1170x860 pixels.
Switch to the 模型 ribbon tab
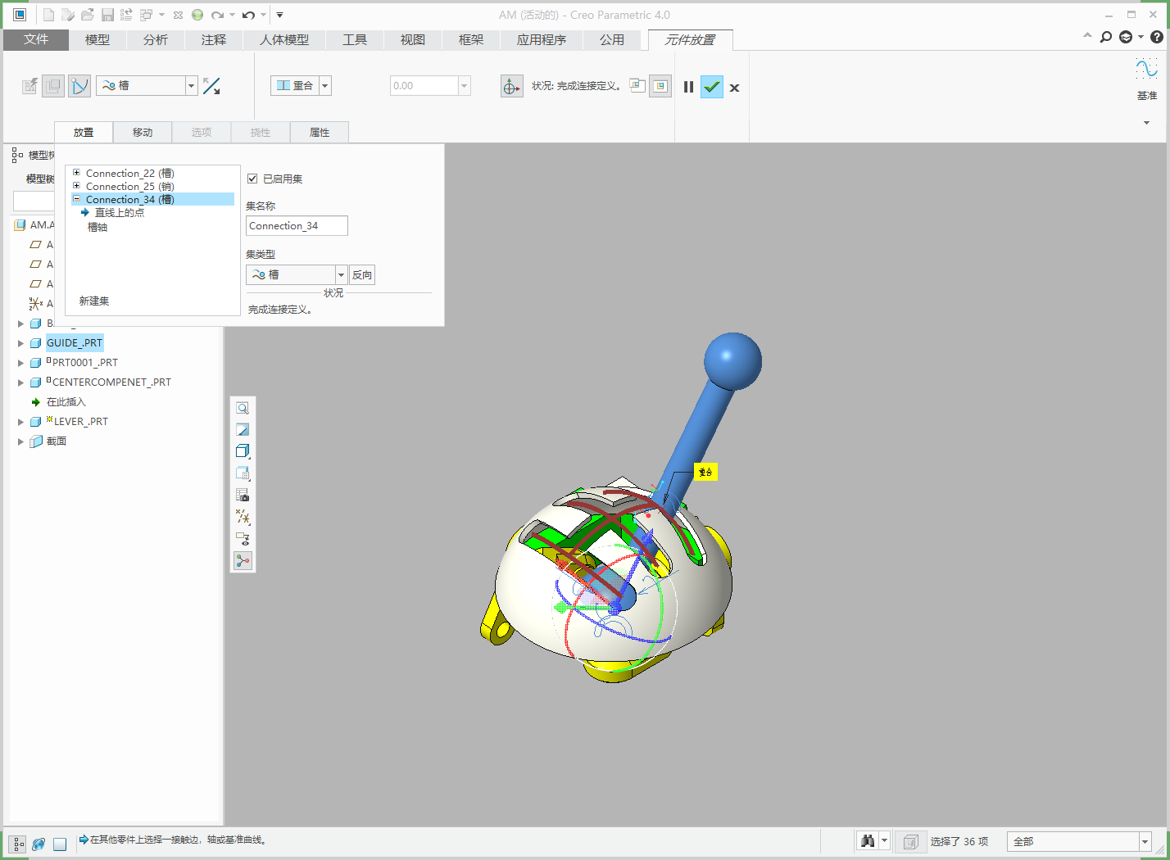(x=97, y=39)
